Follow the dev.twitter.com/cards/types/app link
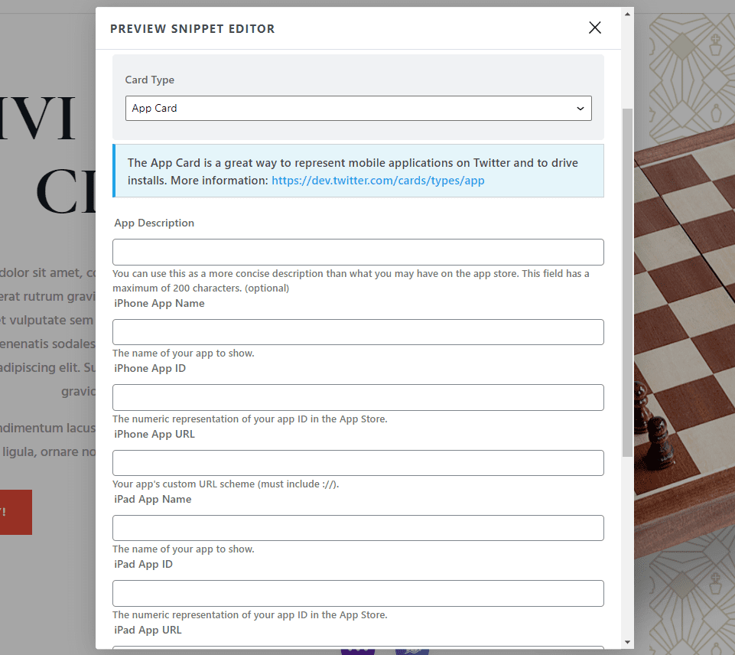735x655 pixels. [x=378, y=181]
